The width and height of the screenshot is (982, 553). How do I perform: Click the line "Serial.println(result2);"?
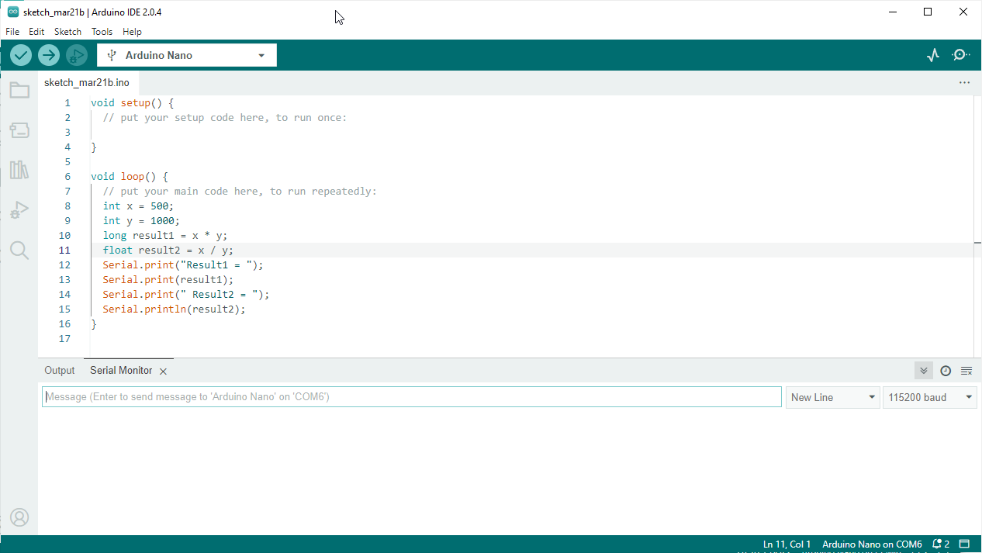pyautogui.click(x=174, y=309)
